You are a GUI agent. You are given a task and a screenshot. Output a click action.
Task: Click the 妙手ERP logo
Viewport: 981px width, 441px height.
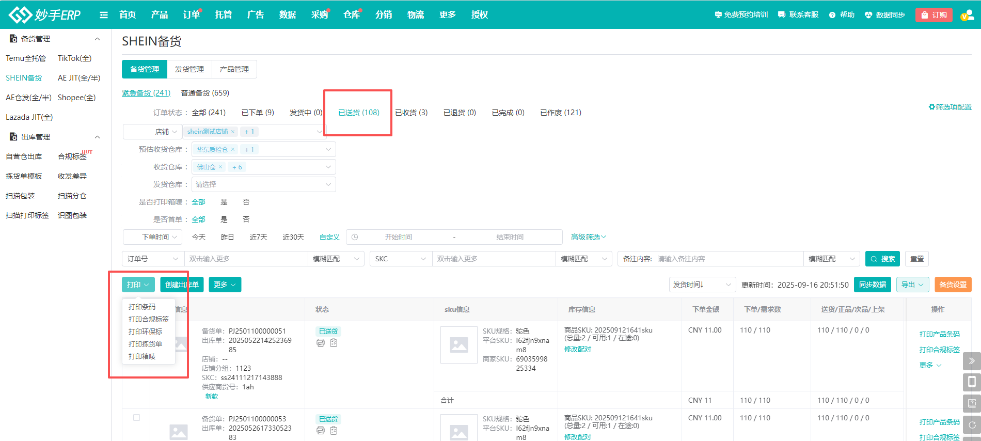tap(45, 14)
